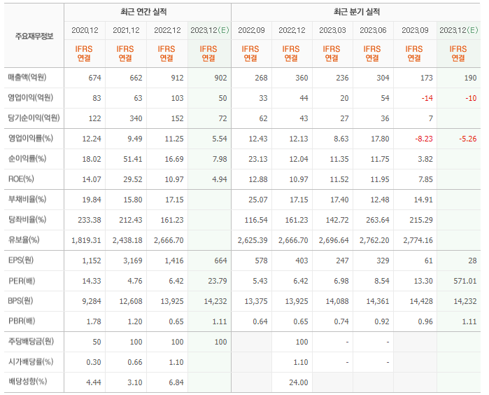This screenshot has height=395, width=489.
Task: Click the 19.84 debt ratio value
Action: click(92, 200)
